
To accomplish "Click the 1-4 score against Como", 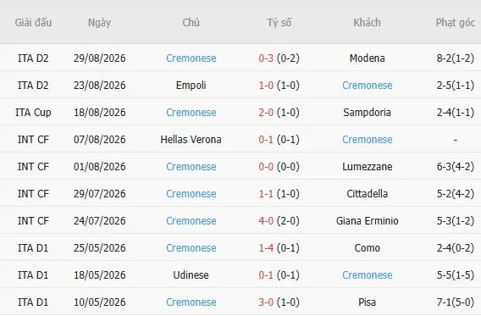I will point(266,247).
